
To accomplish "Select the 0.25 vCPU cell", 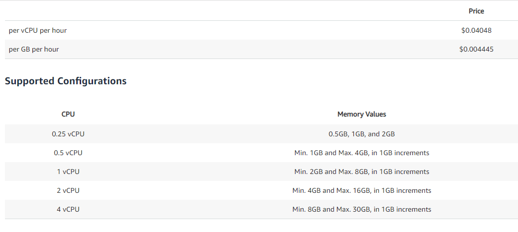I will coord(68,134).
